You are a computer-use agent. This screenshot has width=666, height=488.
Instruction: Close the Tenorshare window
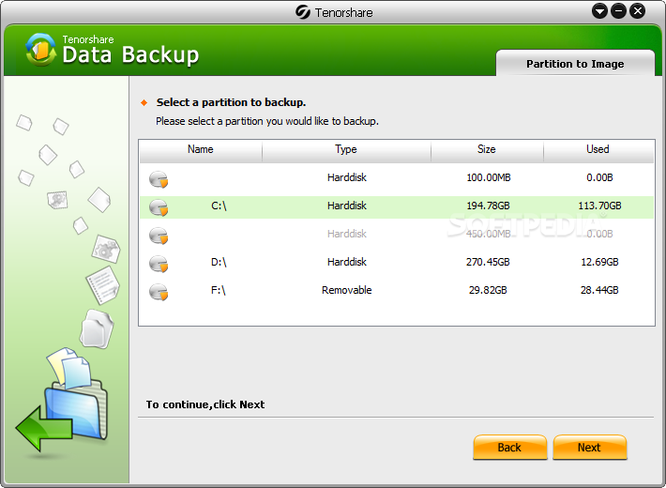(638, 11)
